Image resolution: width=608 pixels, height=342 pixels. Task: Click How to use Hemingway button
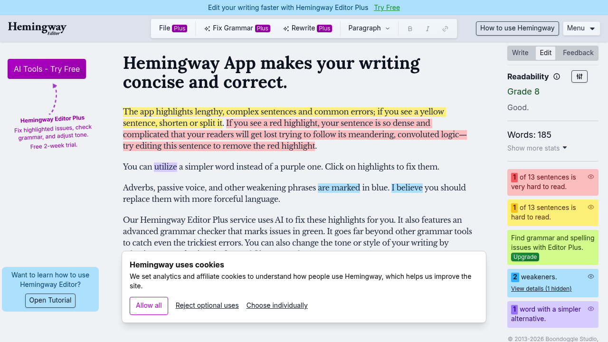517,28
